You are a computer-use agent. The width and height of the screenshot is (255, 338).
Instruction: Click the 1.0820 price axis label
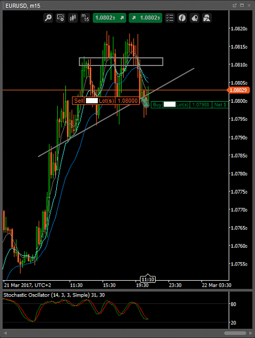(239, 29)
